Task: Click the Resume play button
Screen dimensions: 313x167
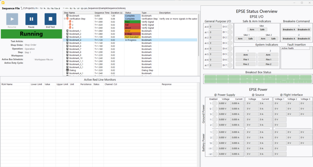Action: pyautogui.click(x=12, y=19)
